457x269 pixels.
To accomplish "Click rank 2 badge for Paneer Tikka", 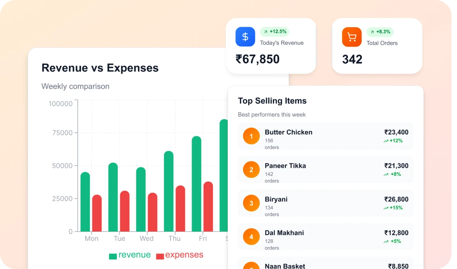I will pyautogui.click(x=251, y=170).
